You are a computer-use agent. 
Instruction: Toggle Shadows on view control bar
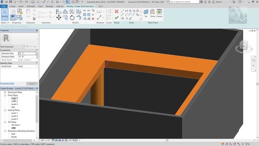click(63, 140)
